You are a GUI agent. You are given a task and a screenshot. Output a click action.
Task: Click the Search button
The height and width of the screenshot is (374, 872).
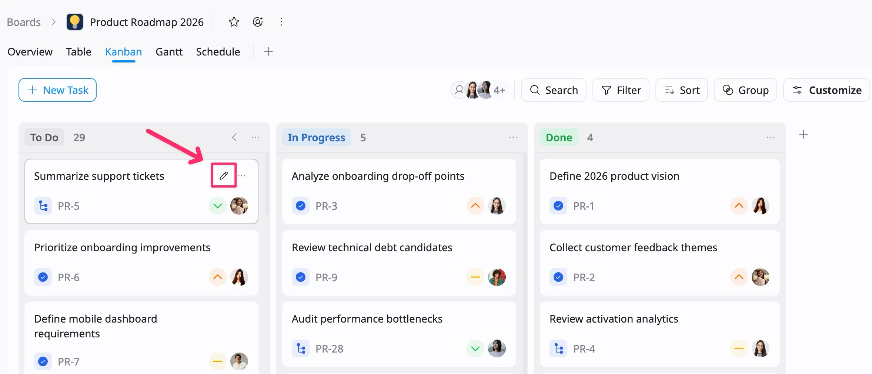pos(554,90)
